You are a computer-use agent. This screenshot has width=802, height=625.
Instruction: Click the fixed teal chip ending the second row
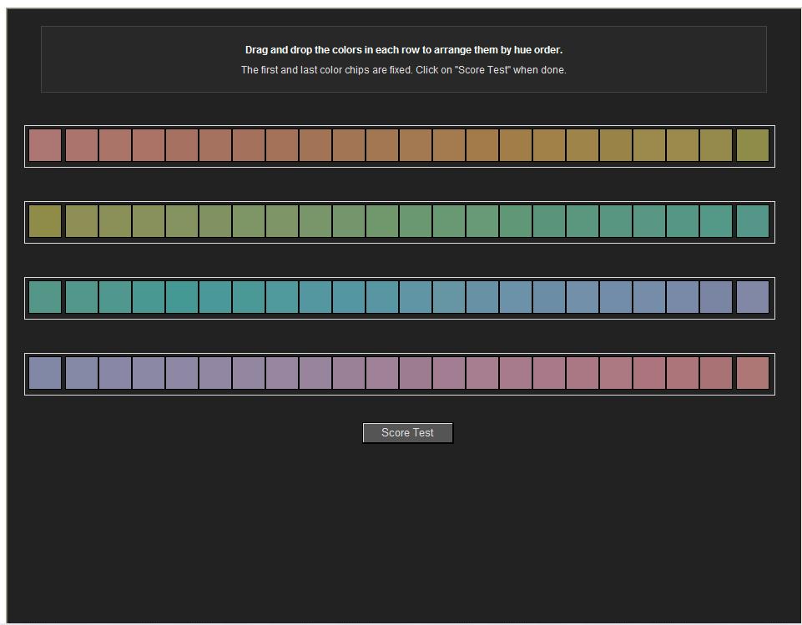(753, 221)
